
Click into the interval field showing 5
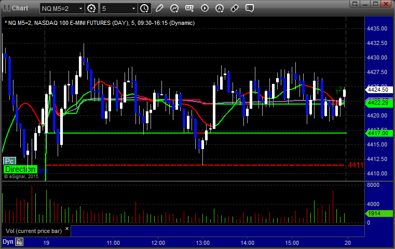point(115,9)
